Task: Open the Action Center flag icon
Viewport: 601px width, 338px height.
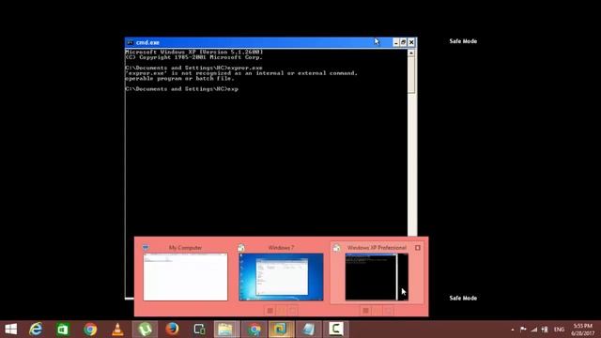Action: pyautogui.click(x=523, y=330)
